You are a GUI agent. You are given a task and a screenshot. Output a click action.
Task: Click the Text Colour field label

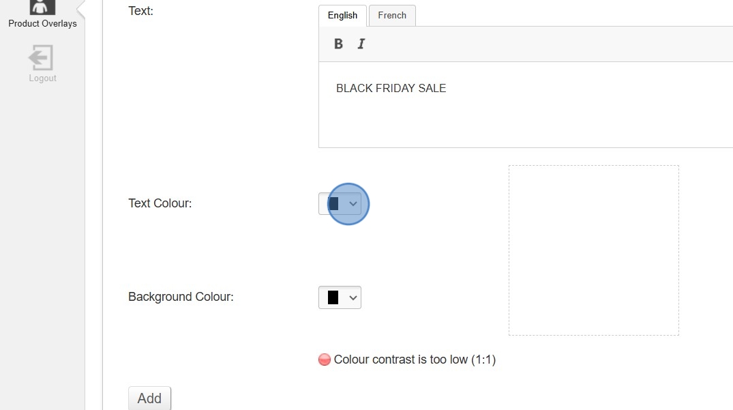point(160,203)
